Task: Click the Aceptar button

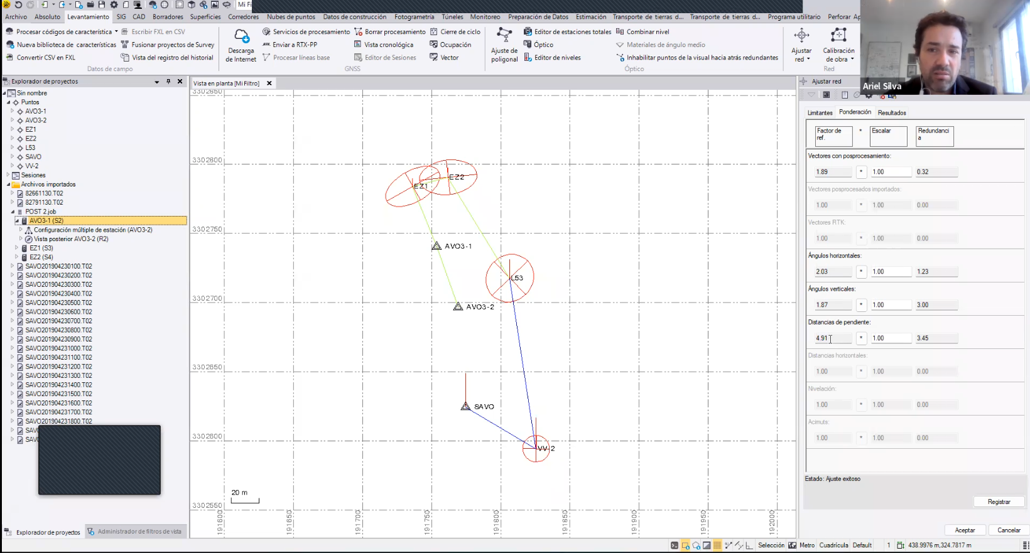Action: (x=965, y=530)
